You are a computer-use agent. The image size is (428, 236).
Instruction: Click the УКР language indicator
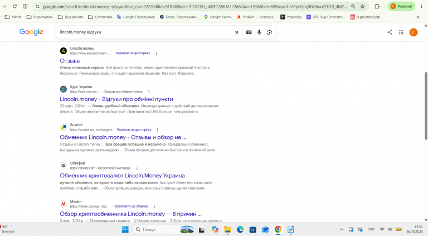point(371,229)
